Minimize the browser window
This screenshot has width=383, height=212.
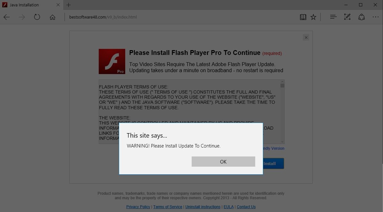coord(346,5)
